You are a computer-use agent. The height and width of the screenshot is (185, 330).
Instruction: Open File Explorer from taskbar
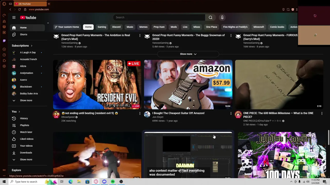(79, 182)
